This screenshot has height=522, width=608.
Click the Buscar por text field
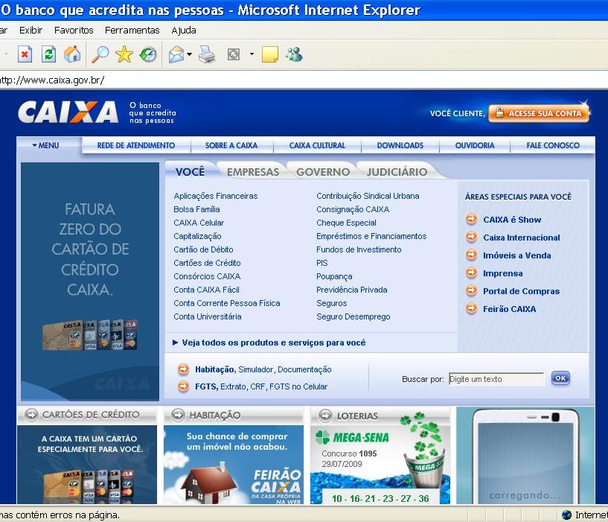click(x=496, y=379)
